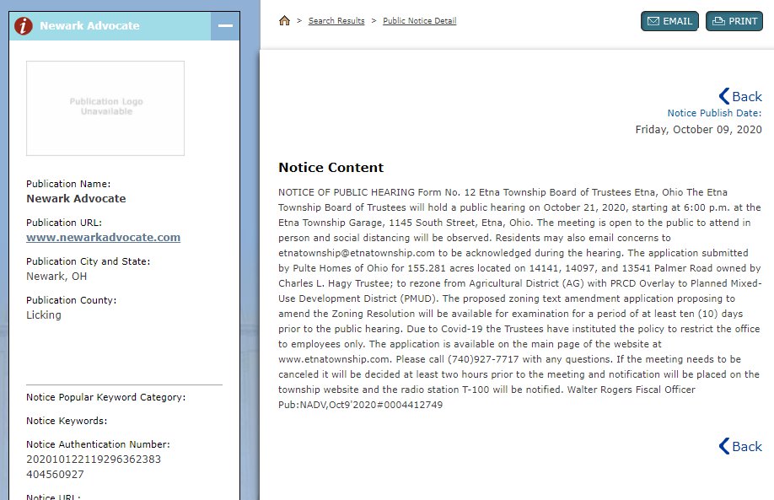The width and height of the screenshot is (774, 500).
Task: Go to Search Results in the breadcrumb
Action: click(336, 21)
